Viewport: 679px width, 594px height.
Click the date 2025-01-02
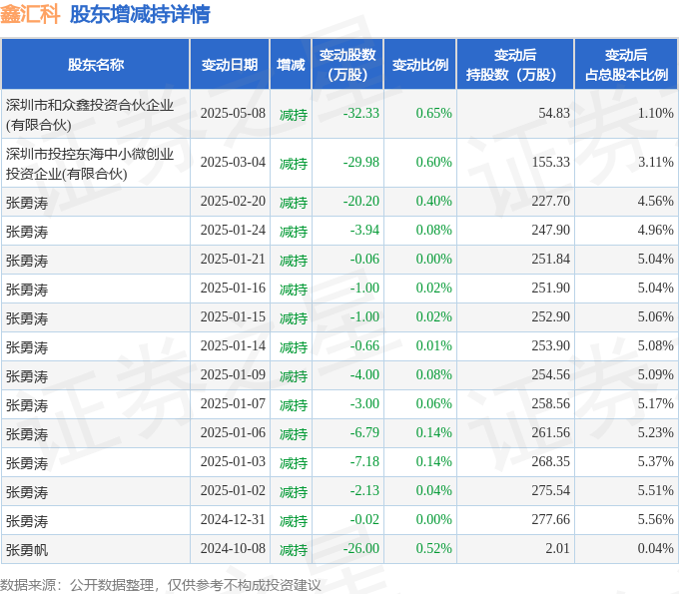pos(233,490)
